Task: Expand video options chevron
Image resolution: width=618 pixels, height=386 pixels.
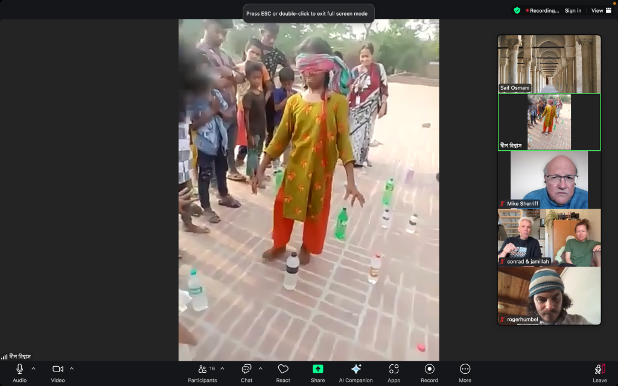Action: click(72, 369)
